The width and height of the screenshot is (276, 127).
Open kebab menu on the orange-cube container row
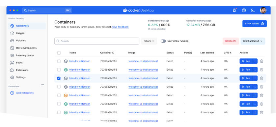pyautogui.click(x=255, y=95)
